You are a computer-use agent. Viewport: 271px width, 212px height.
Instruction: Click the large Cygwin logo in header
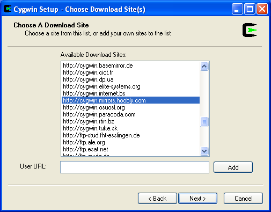[x=250, y=30]
